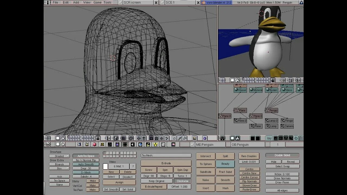The width and height of the screenshot is (347, 195).
Task: Open the Edit menu
Action: 66,2
